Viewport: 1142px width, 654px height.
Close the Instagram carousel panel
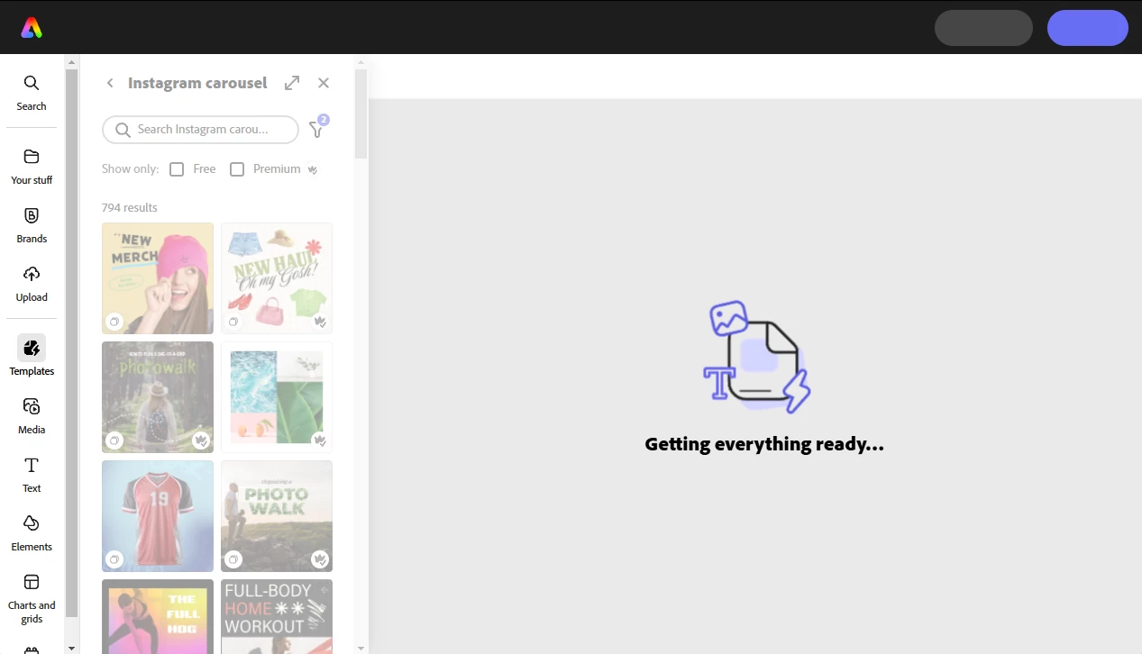click(324, 83)
